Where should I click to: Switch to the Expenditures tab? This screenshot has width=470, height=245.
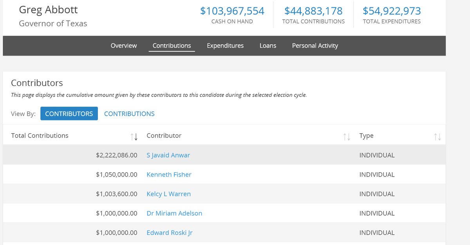[x=225, y=46]
